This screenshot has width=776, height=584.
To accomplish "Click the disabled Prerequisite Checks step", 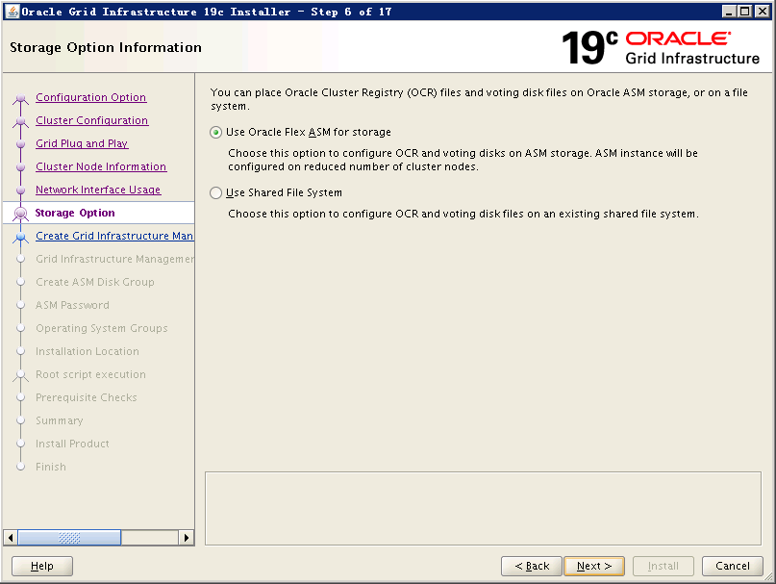I will coord(87,397).
